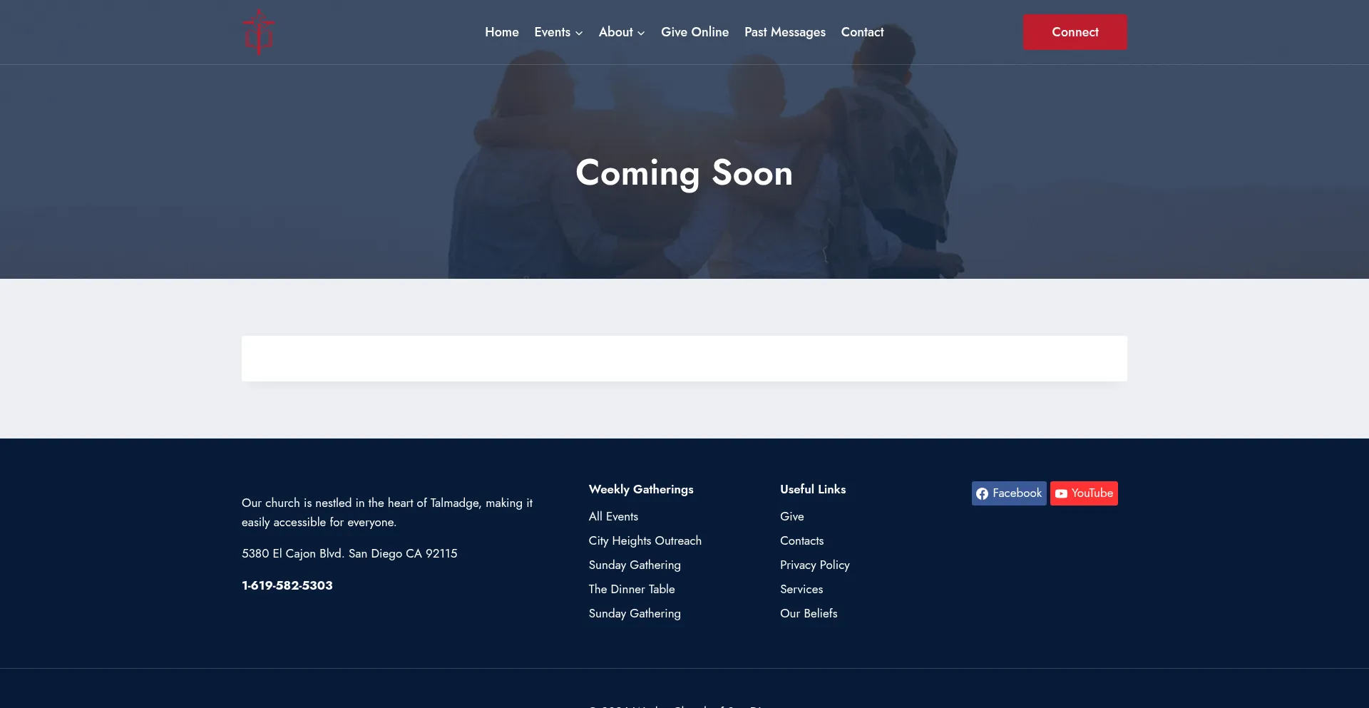Go to the Home page
This screenshot has width=1369, height=708.
click(501, 32)
